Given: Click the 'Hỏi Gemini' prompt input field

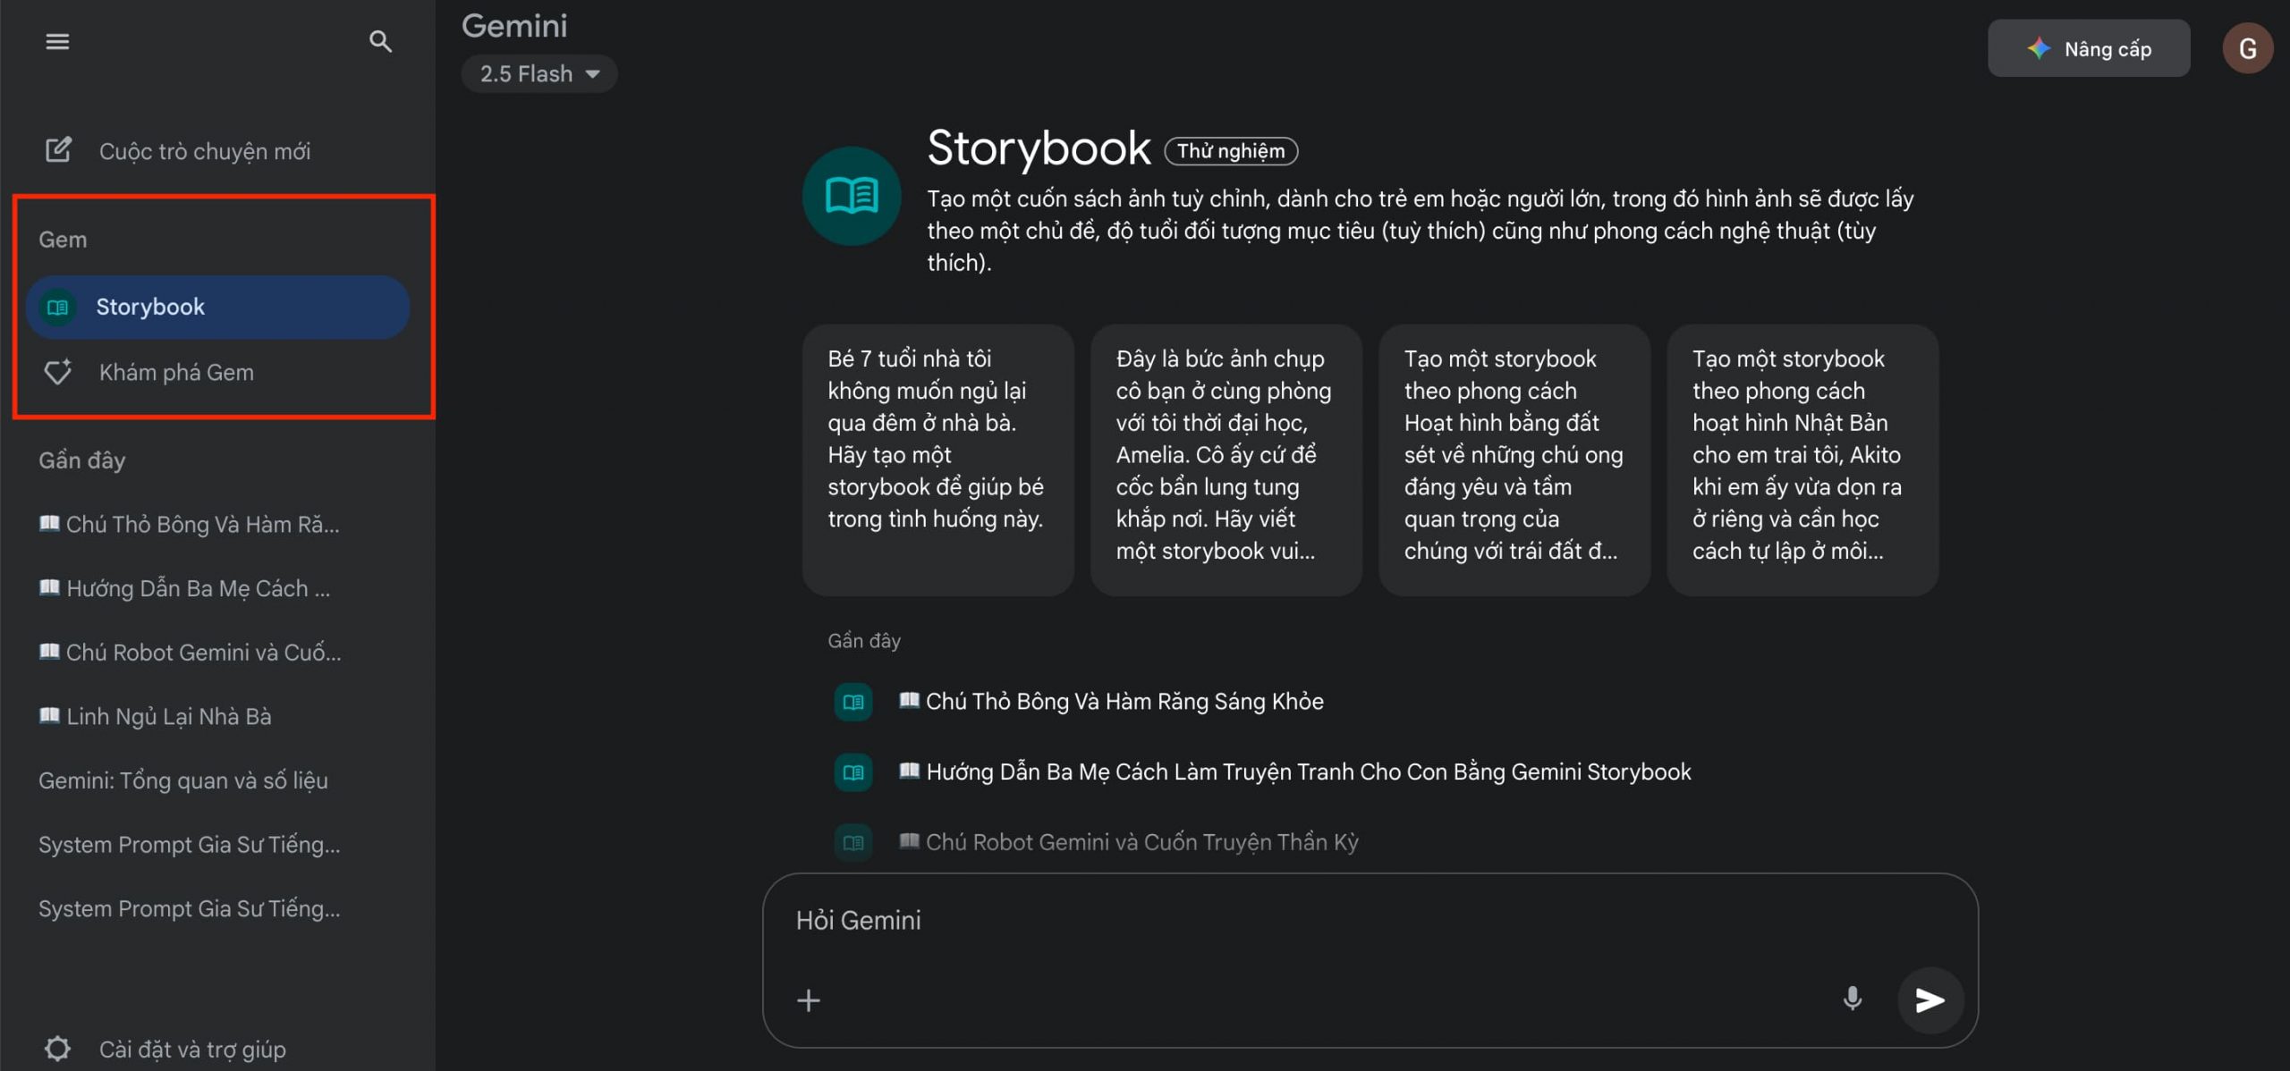Looking at the screenshot, I should pos(1369,920).
